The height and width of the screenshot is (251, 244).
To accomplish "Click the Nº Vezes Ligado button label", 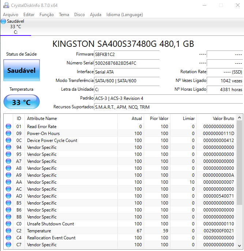I will click(x=191, y=80).
